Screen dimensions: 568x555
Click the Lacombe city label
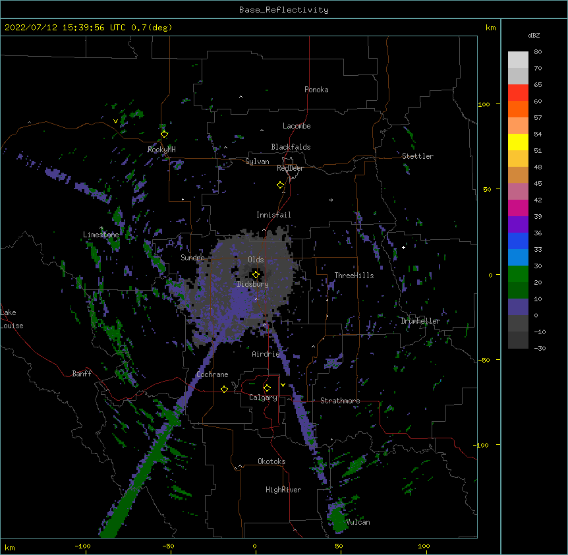click(297, 126)
